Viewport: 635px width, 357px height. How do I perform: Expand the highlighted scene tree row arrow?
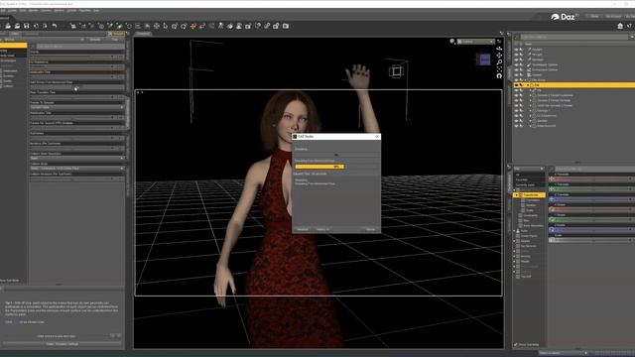pyautogui.click(x=528, y=85)
